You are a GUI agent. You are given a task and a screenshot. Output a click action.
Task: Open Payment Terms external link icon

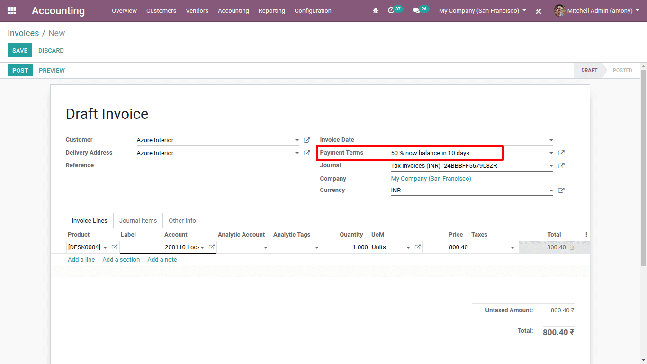pyautogui.click(x=561, y=153)
